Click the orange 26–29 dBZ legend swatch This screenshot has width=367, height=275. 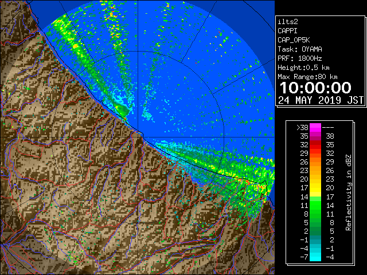pos(315,162)
